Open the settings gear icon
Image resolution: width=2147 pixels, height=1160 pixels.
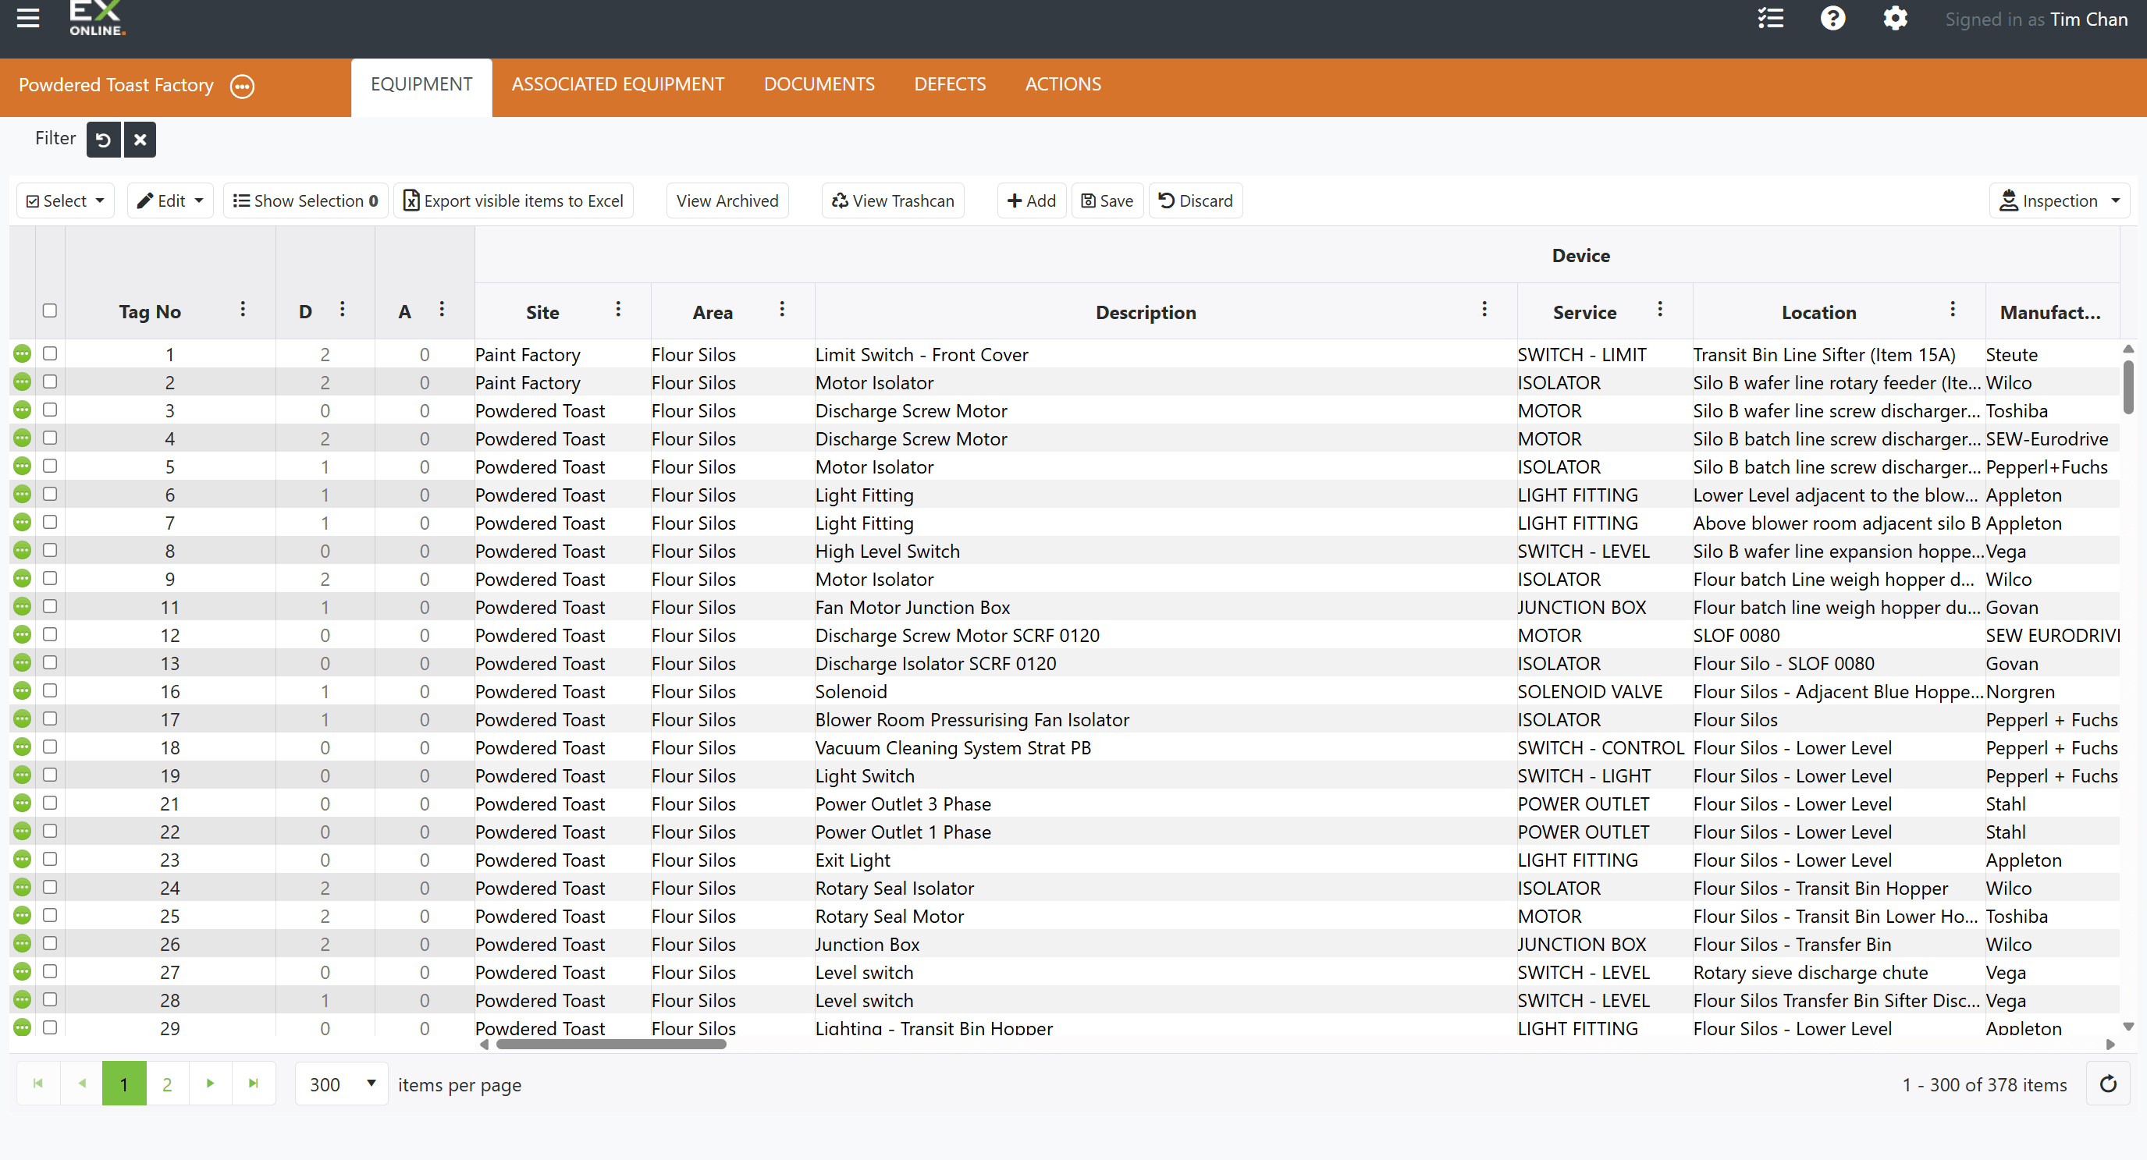(1895, 19)
